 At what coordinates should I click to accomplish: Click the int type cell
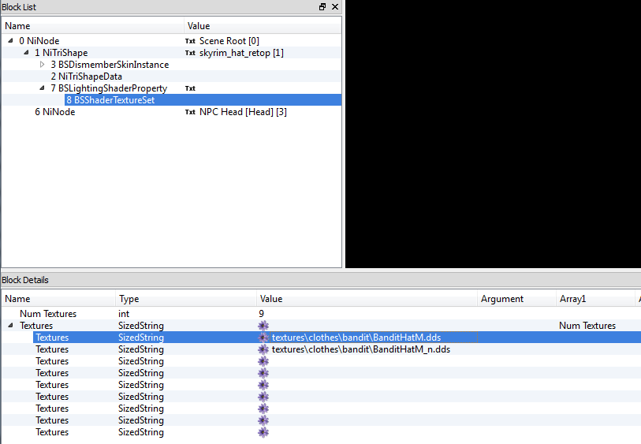click(124, 314)
